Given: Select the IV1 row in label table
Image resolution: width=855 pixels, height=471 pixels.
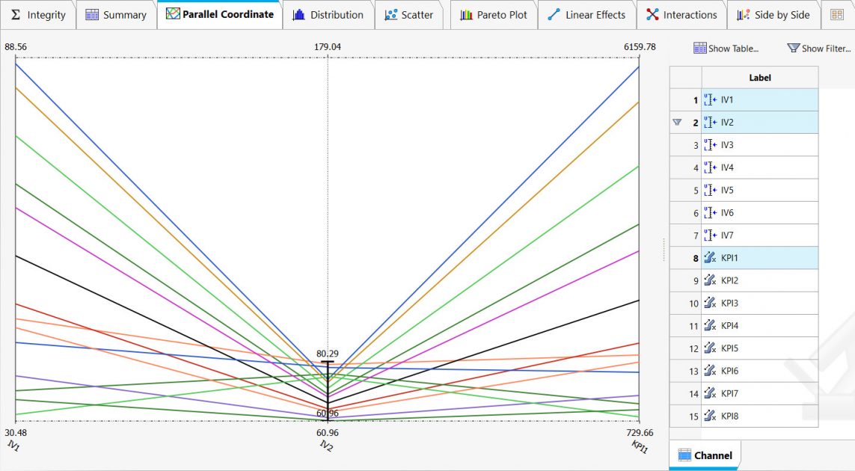Looking at the screenshot, I should click(759, 100).
